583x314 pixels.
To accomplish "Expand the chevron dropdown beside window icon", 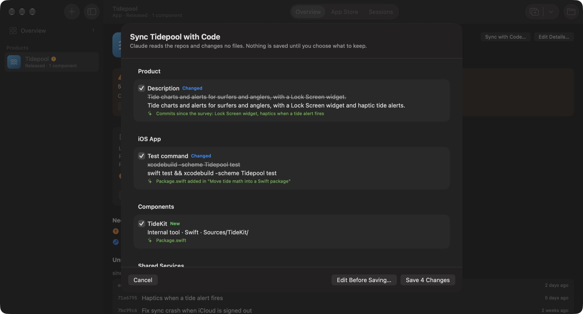I will coord(551,12).
